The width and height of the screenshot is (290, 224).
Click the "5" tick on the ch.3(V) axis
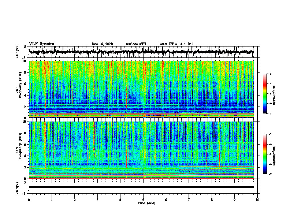coord(25,182)
